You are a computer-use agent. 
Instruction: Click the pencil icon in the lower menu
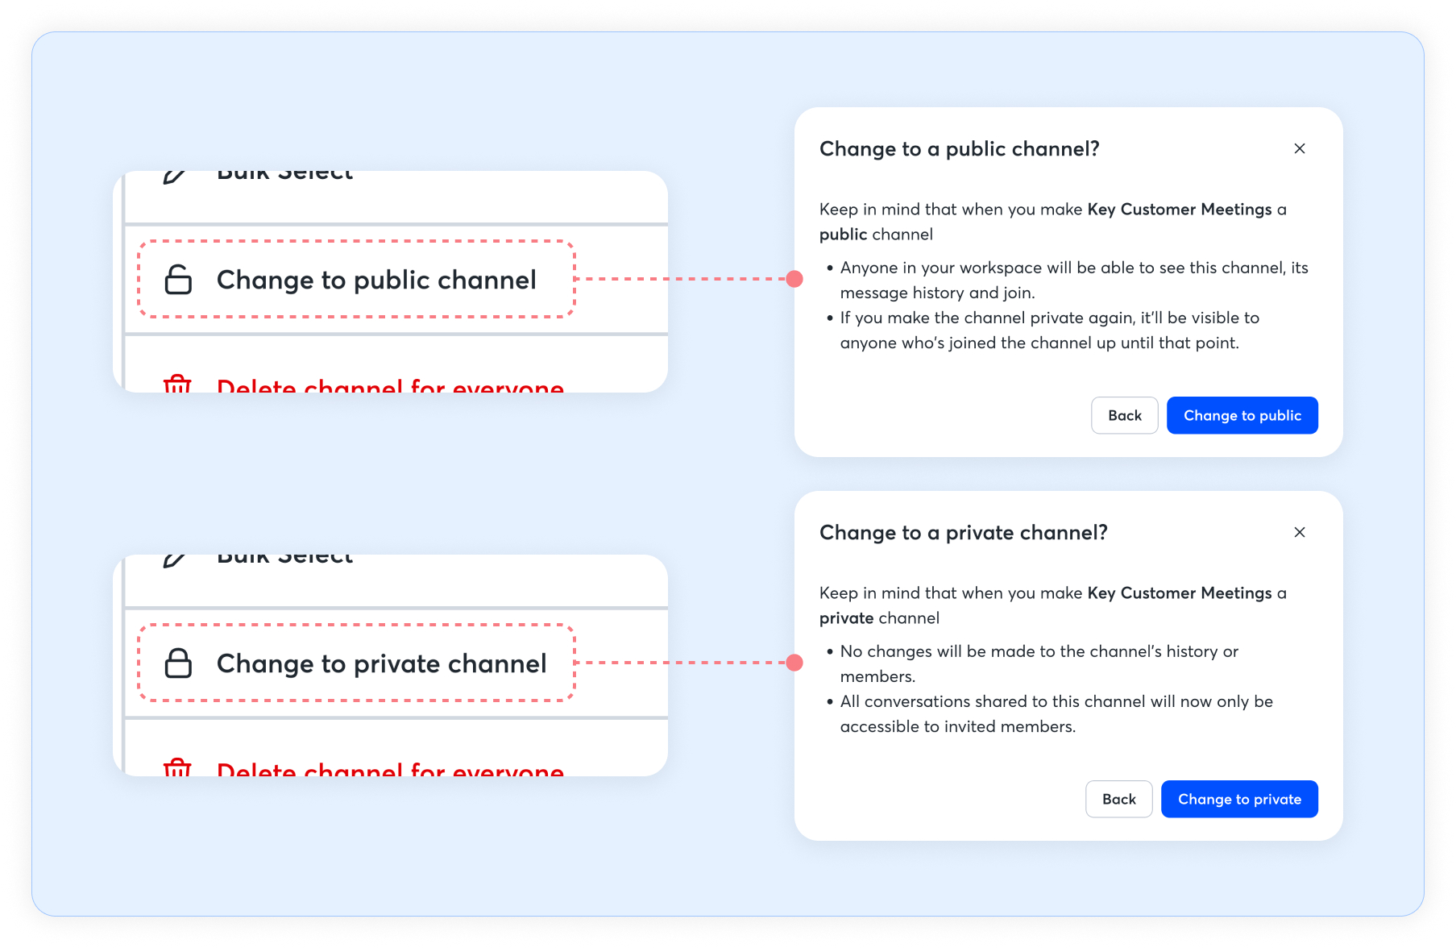pos(174,559)
